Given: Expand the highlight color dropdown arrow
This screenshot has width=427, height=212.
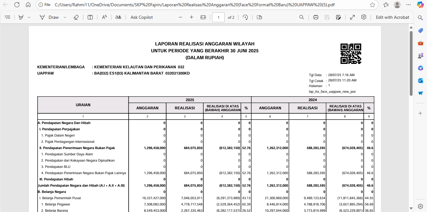Looking at the screenshot, I should [29, 17].
